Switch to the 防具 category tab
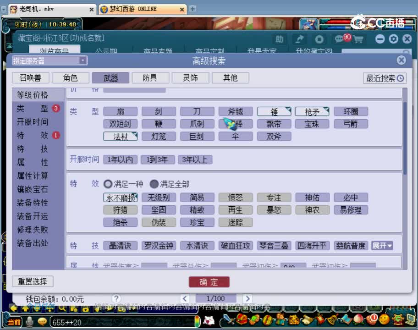The width and height of the screenshot is (418, 330). click(x=150, y=78)
